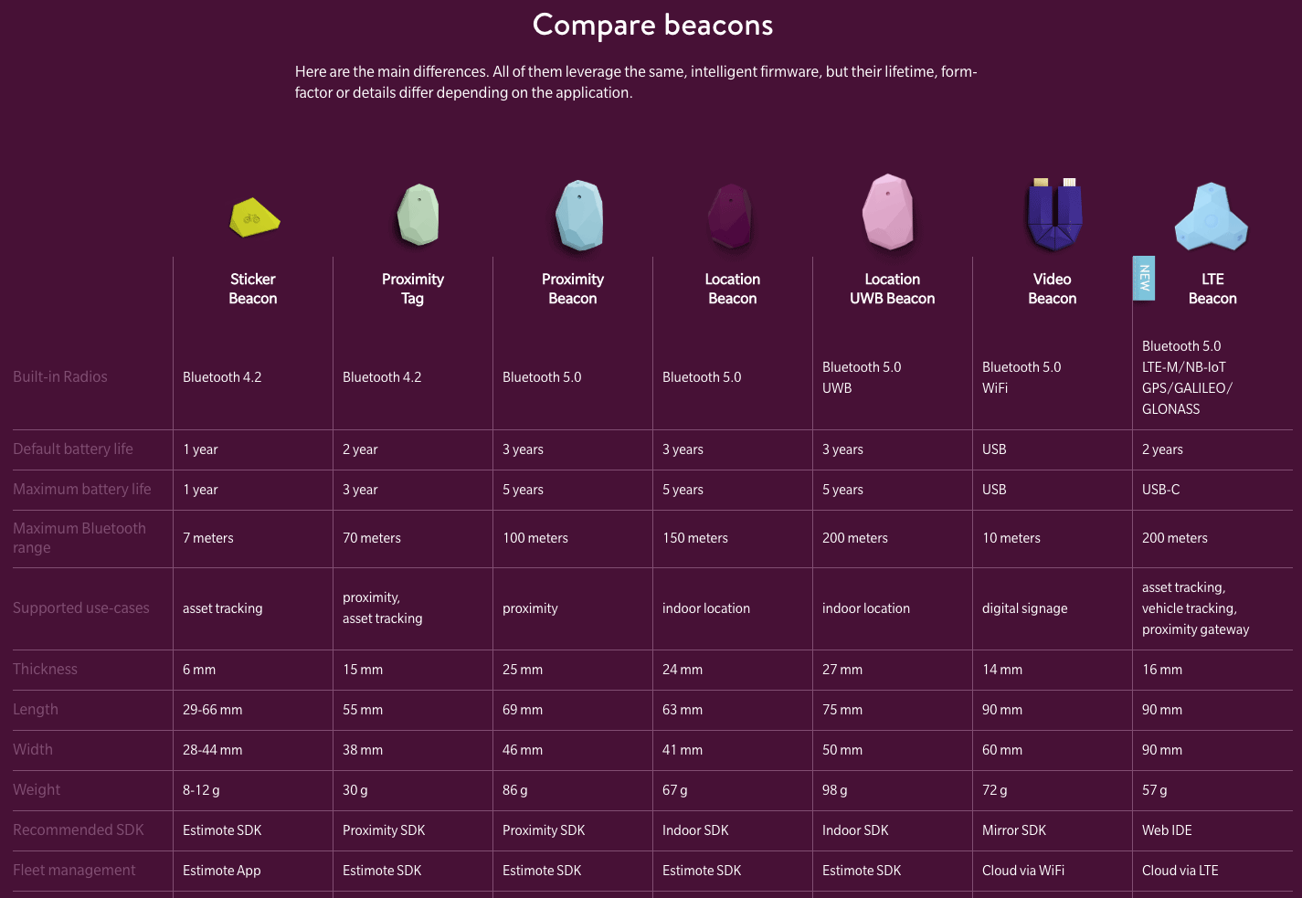Click the 70 meters range cell

tap(372, 538)
